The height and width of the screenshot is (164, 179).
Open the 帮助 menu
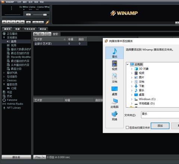click(x=42, y=2)
